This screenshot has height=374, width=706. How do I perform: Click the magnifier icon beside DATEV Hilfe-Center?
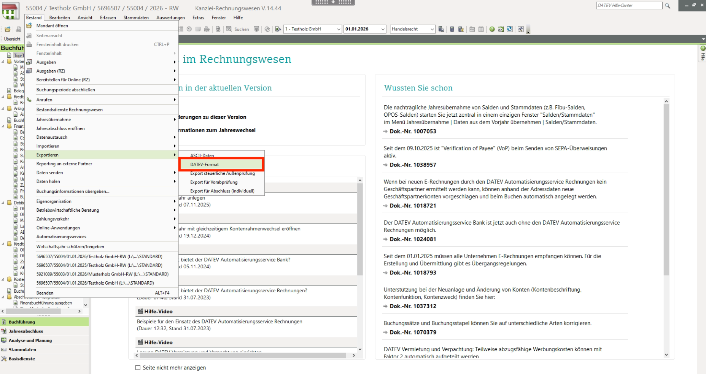(x=668, y=6)
